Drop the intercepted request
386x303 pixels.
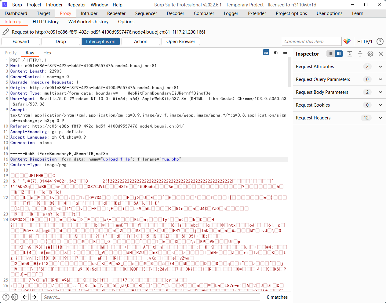click(x=61, y=41)
